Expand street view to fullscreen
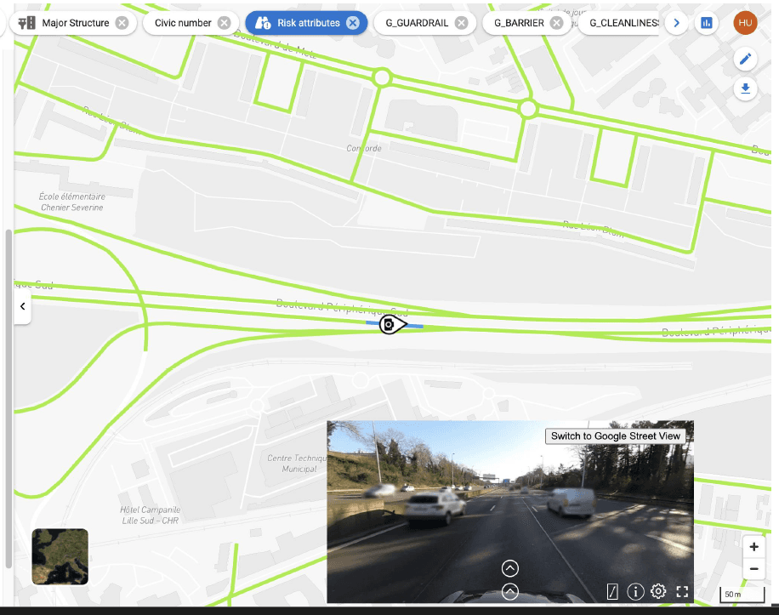This screenshot has width=779, height=615. click(681, 591)
